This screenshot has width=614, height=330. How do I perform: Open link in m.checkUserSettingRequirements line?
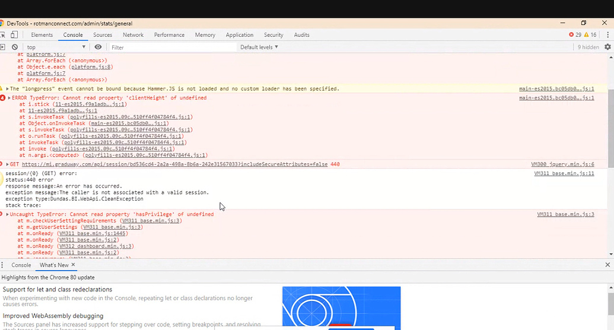click(151, 221)
